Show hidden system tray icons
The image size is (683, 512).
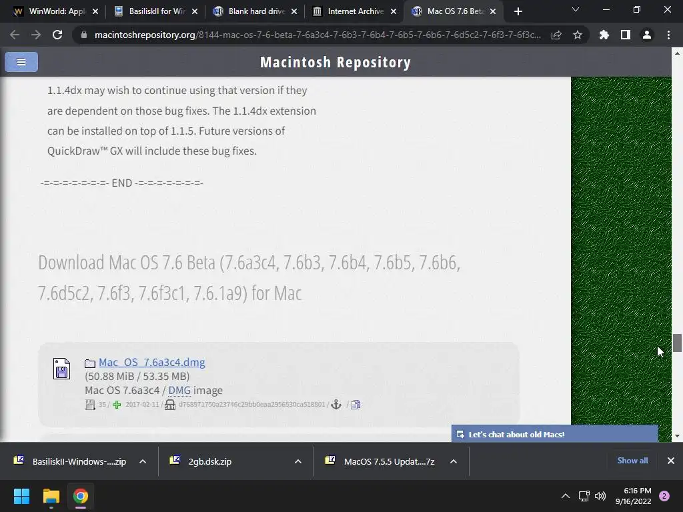point(566,496)
